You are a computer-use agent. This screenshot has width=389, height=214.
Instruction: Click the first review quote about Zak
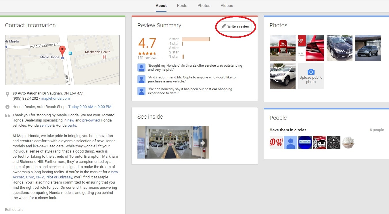195,68
